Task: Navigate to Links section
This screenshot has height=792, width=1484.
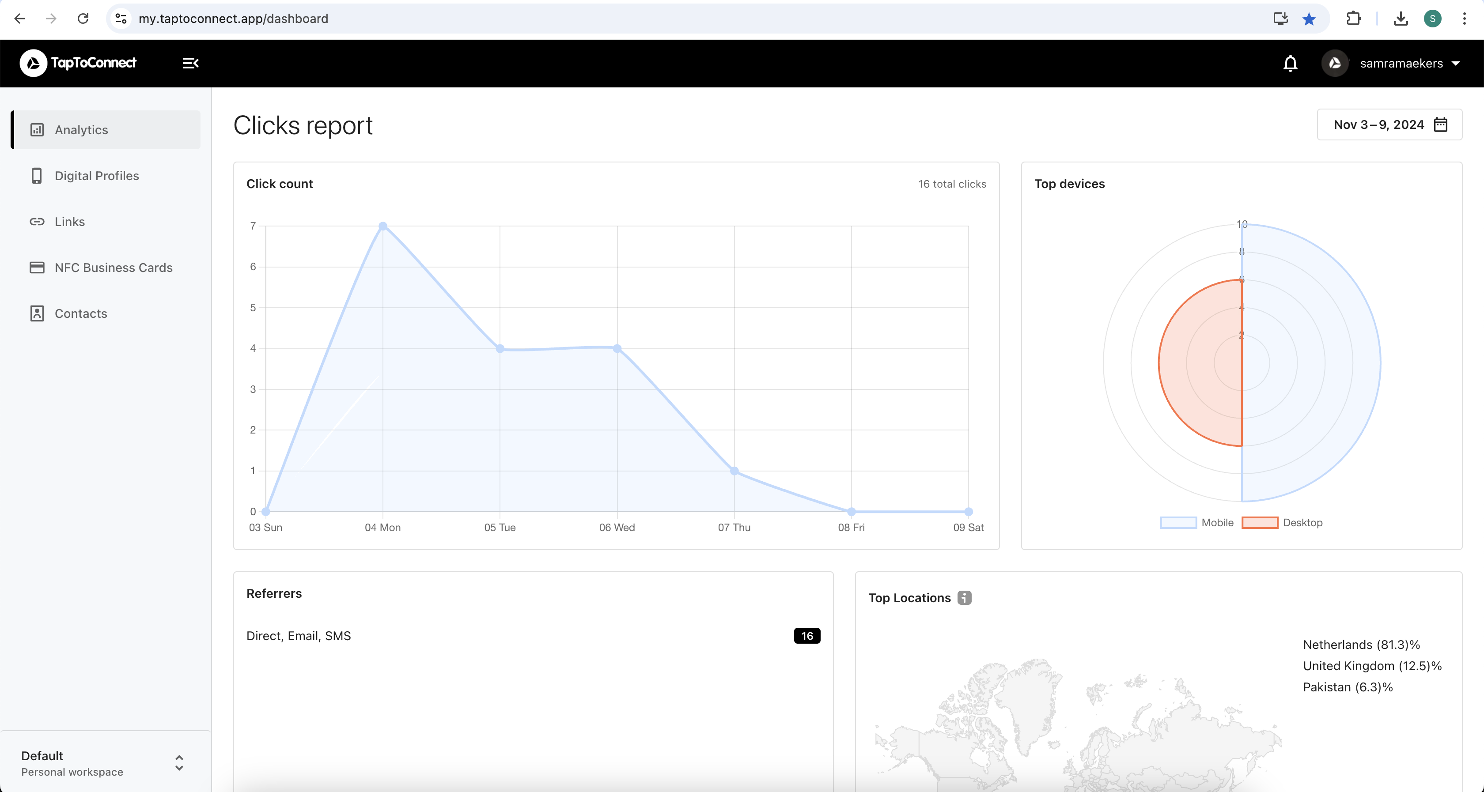Action: (70, 221)
